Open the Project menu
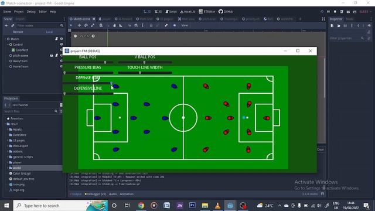Viewport: 375px width, 211px height. coord(19,12)
